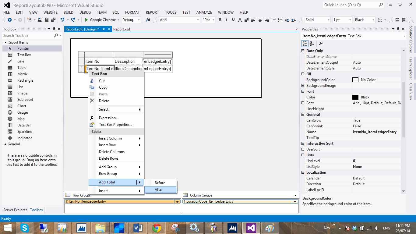Open the font name Arial dropdown
416x234 pixels.
[197, 20]
